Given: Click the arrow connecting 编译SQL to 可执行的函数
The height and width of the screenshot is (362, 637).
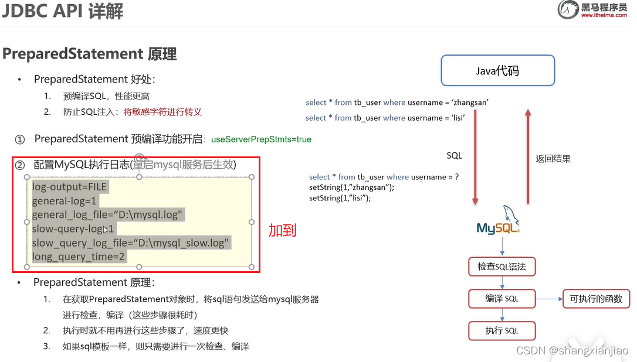Looking at the screenshot, I should coord(548,299).
